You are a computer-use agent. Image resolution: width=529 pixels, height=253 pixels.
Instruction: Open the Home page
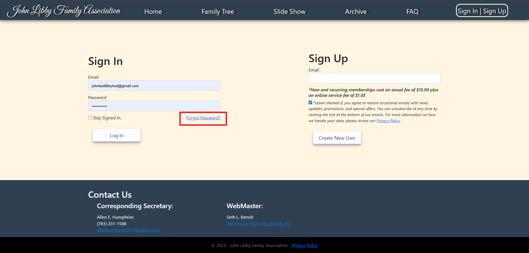tap(153, 12)
